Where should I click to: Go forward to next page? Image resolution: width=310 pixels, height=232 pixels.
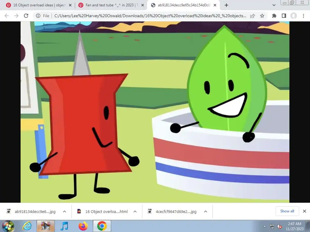tap(16, 16)
